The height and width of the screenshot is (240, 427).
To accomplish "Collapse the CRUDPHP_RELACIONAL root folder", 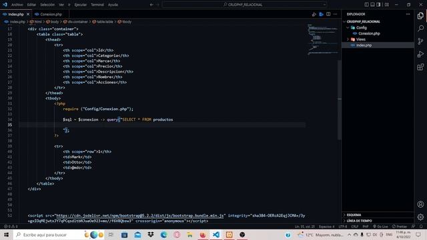I will pos(378,21).
